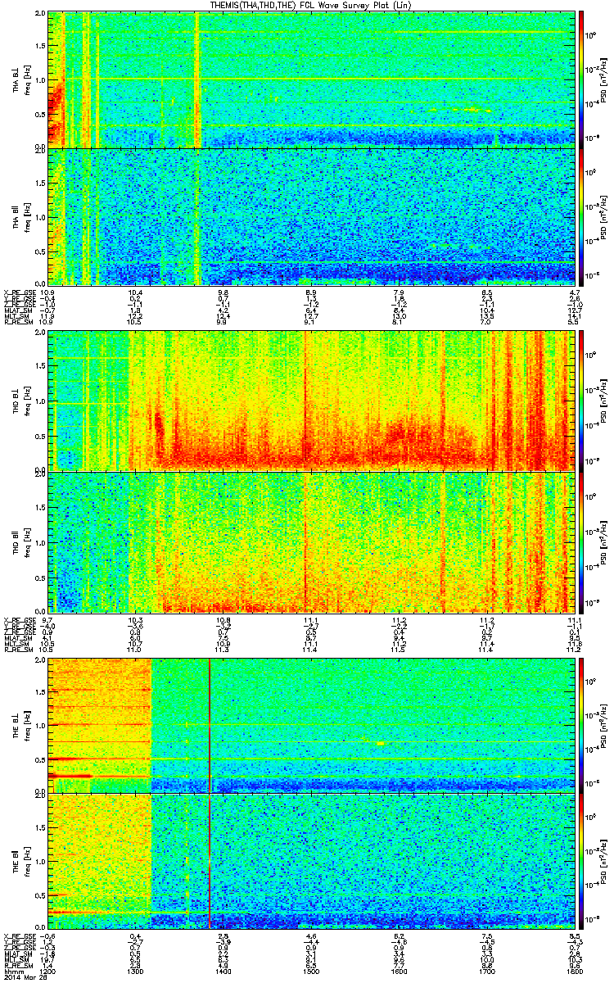This screenshot has width=614, height=983.
Task: Click the PSD color bar beside THE B-perpendicular
Action: (582, 725)
